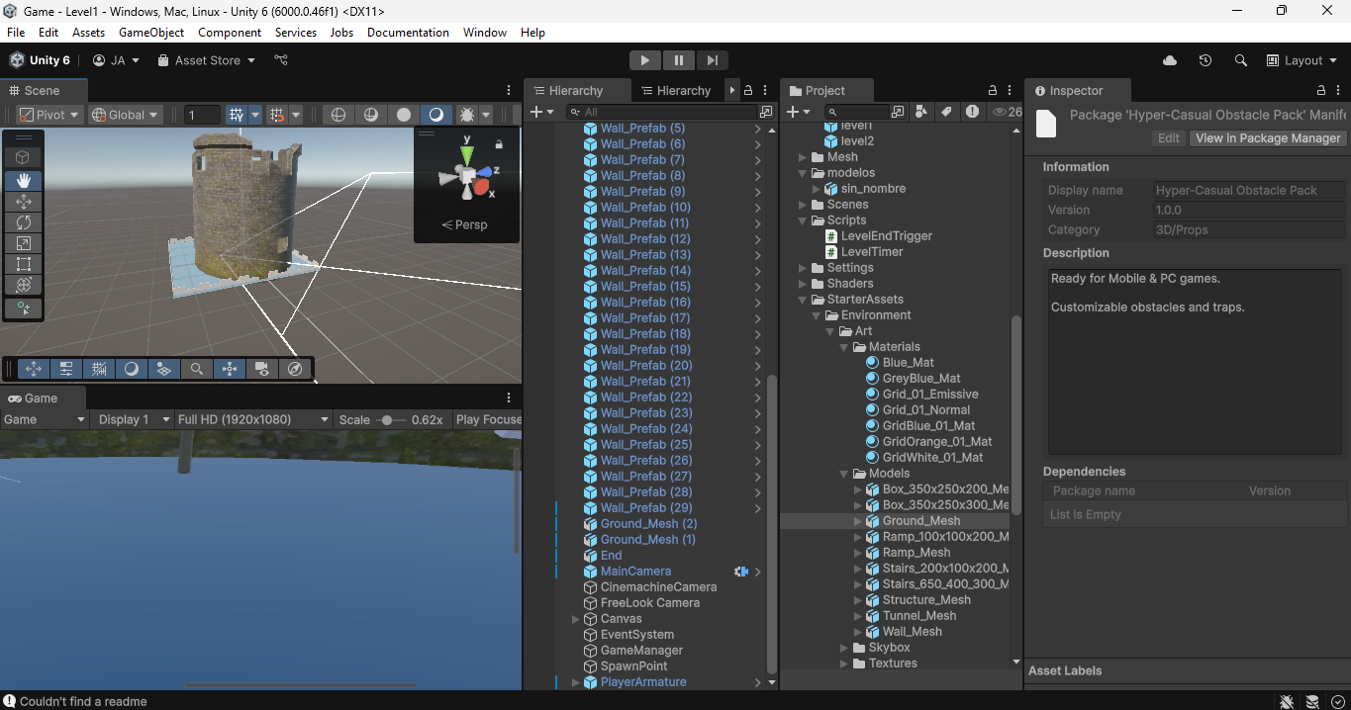Open the Global handle rotation dropdown
The height and width of the screenshot is (710, 1351).
tap(127, 115)
